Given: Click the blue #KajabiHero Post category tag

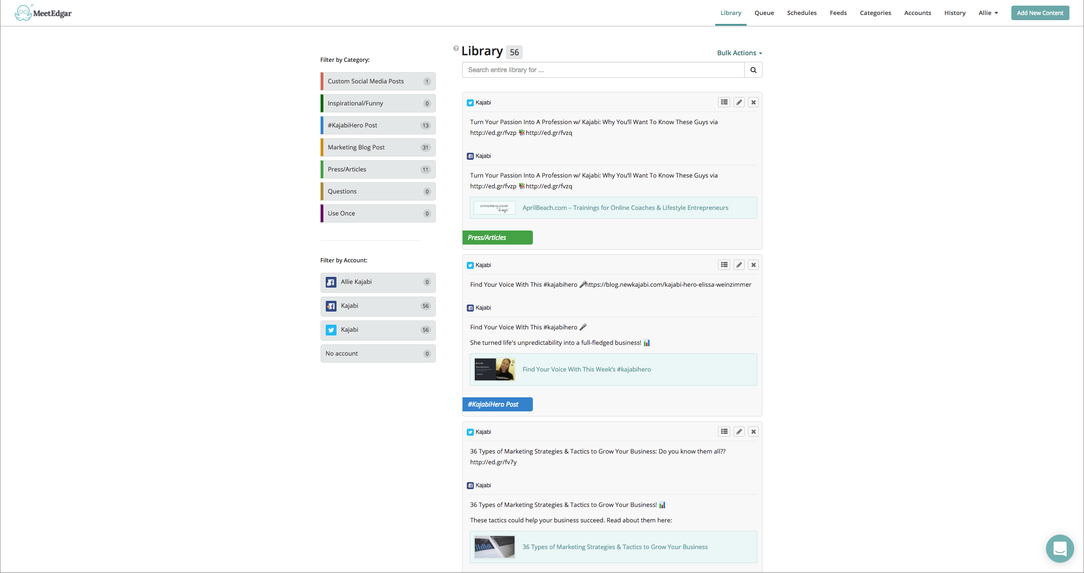Looking at the screenshot, I should tap(497, 404).
